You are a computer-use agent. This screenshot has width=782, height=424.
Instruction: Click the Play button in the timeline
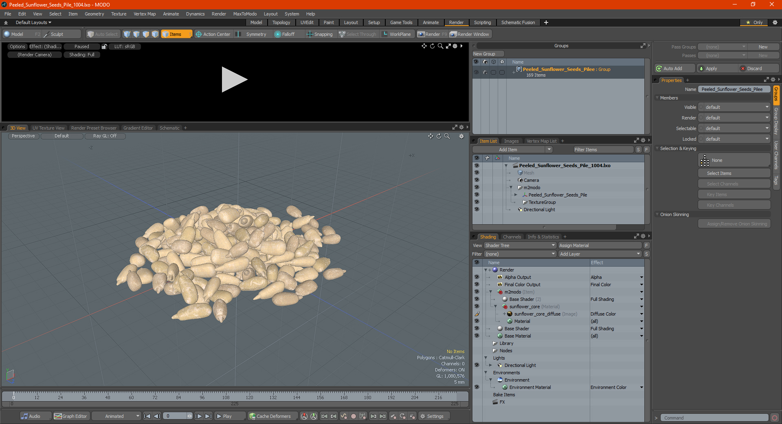pos(229,416)
